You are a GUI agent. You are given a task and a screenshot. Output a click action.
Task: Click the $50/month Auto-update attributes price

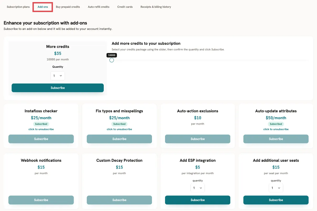(x=276, y=118)
